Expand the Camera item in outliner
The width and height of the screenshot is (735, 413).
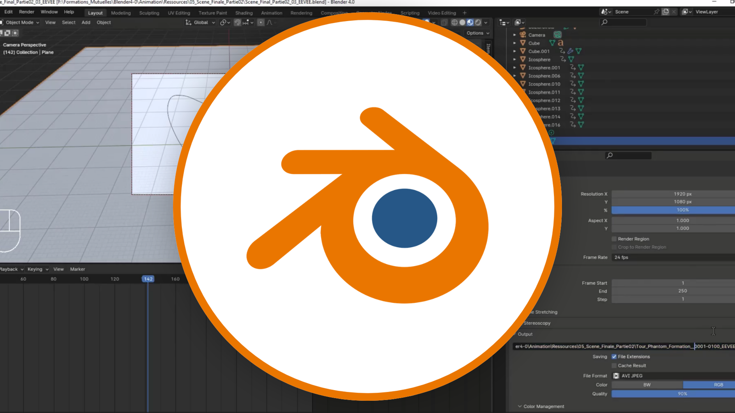coord(514,35)
